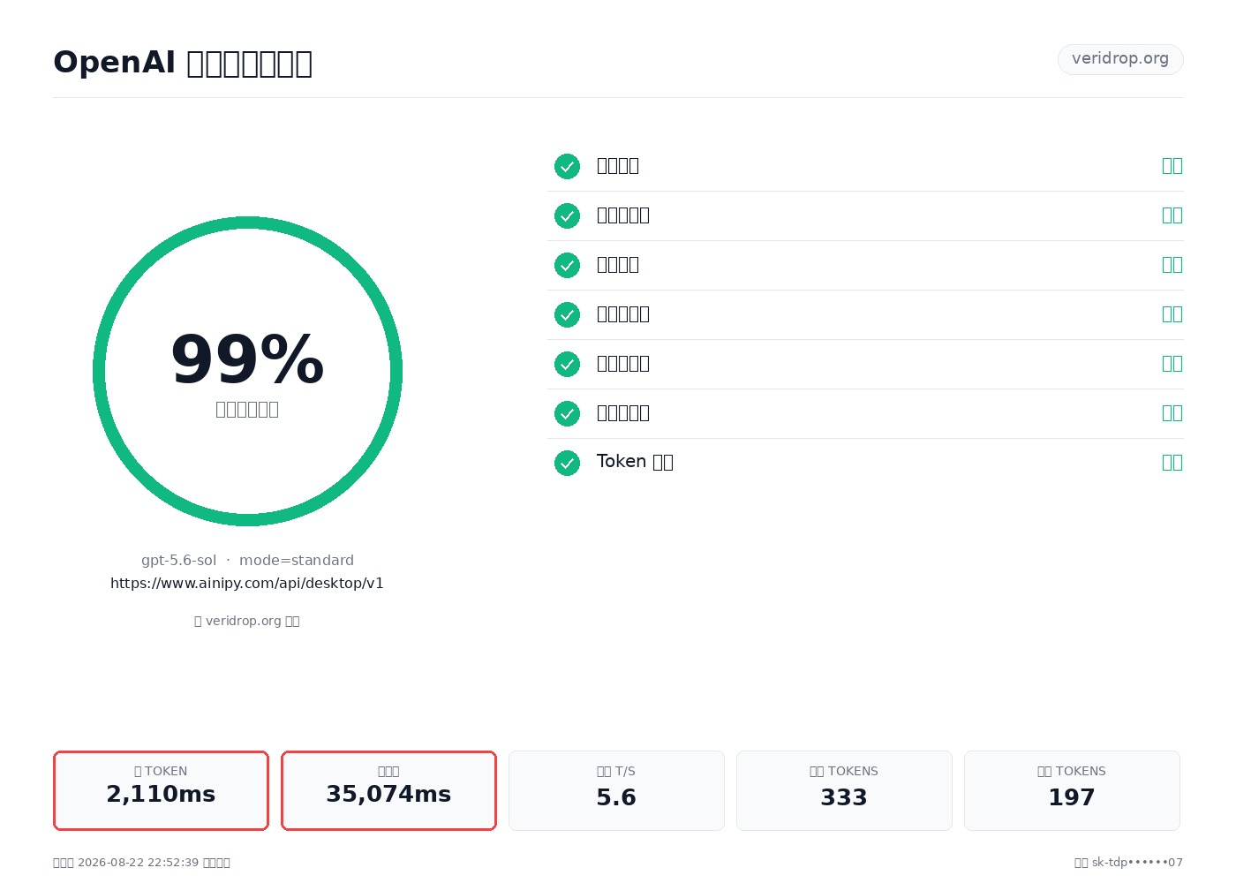Click the check icon directly above the Token row
The height and width of the screenshot is (883, 1236).
[x=567, y=413]
